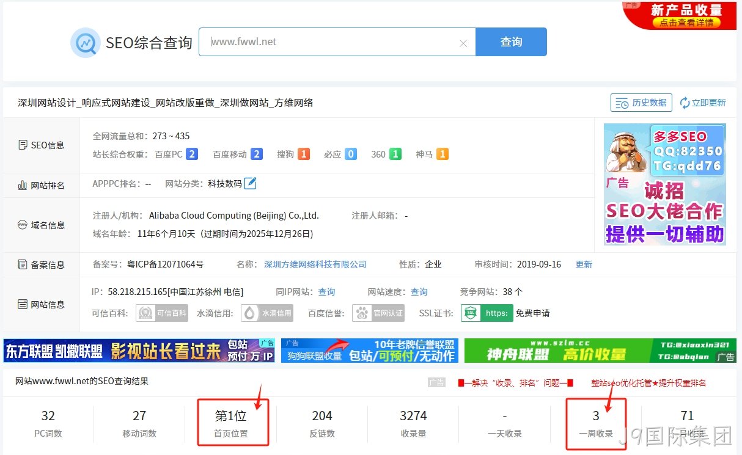Click the 百度PC weight badge 2
Screen dimensions: 742x455
(x=192, y=154)
